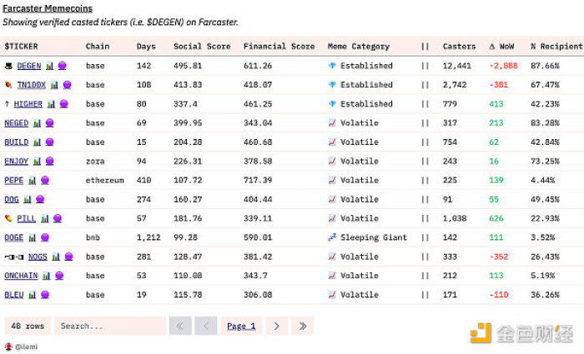Sort by the WoW change column header

coord(501,47)
